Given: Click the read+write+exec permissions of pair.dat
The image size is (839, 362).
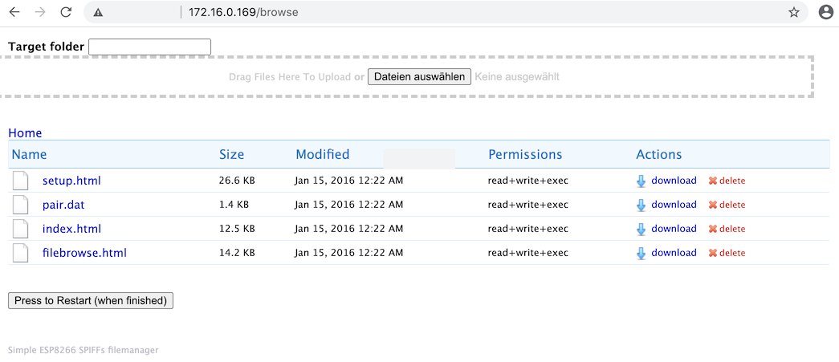Looking at the screenshot, I should (x=528, y=205).
